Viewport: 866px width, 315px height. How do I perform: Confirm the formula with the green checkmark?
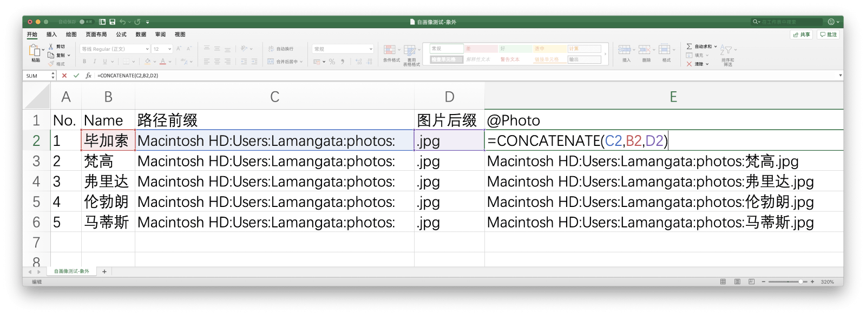[76, 76]
